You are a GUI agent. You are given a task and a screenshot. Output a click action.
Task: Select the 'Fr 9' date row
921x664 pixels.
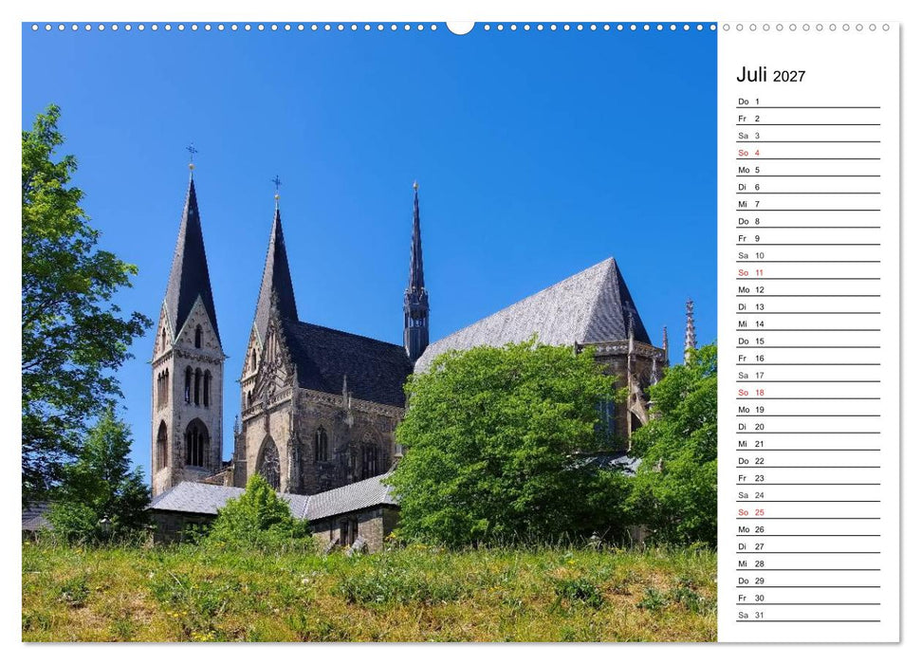808,239
